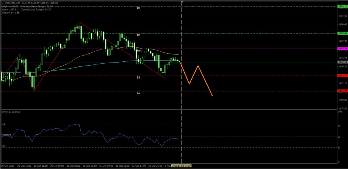
Task: Select the R2 resistance label
Action: click(x=138, y=8)
